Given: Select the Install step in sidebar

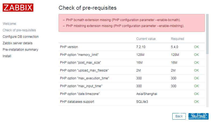Looking at the screenshot, I should [x=7, y=56].
